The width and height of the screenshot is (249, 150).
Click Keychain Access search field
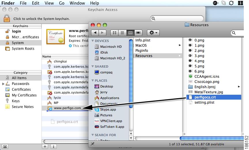click(x=177, y=18)
